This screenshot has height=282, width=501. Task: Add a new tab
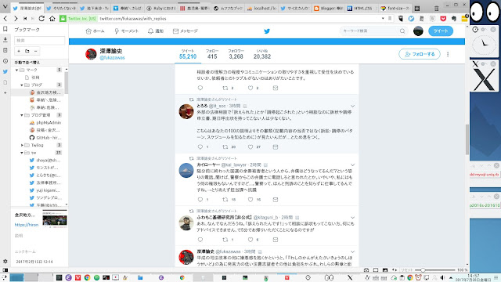pos(417,9)
